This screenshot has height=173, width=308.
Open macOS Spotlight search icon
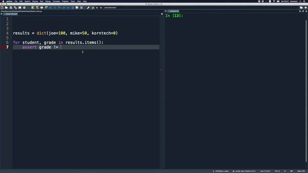(x=300, y=1)
